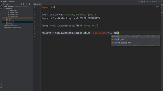Place cursor on 'import cv2' line

point(48,7)
